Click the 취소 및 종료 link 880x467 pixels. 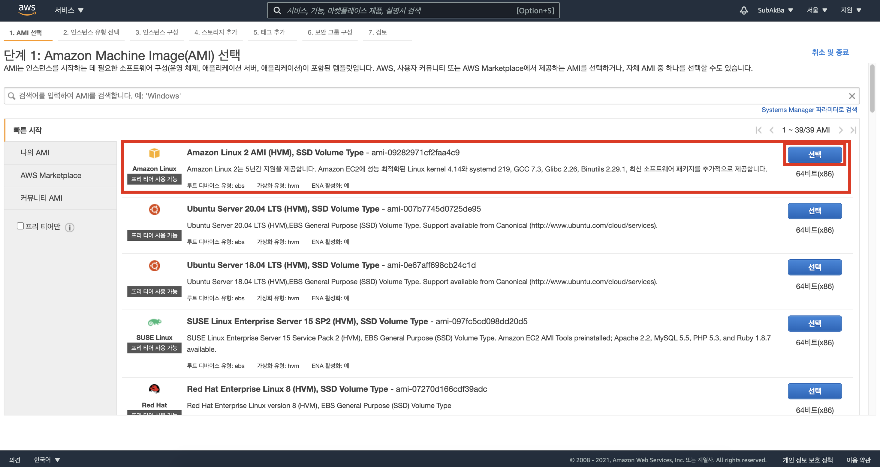click(830, 52)
